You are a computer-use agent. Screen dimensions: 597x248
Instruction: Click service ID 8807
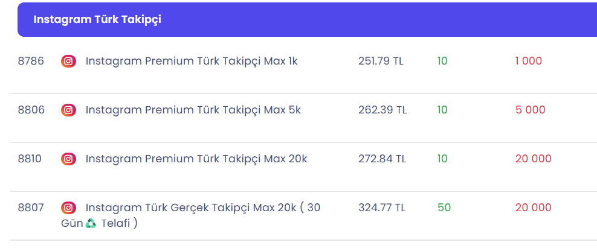pos(31,208)
